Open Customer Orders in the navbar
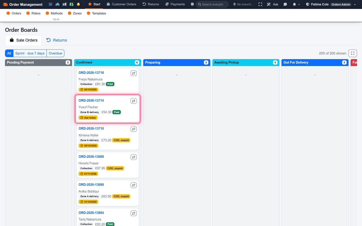This screenshot has height=226, width=362. pyautogui.click(x=121, y=4)
